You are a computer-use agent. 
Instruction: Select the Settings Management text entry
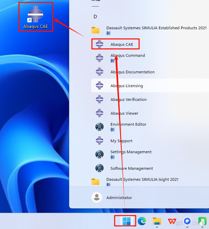[131, 152]
